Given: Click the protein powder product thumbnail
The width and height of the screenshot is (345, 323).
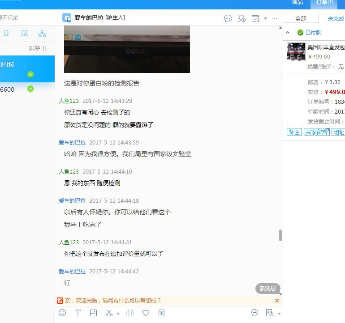Looking at the screenshot, I should pyautogui.click(x=296, y=52).
